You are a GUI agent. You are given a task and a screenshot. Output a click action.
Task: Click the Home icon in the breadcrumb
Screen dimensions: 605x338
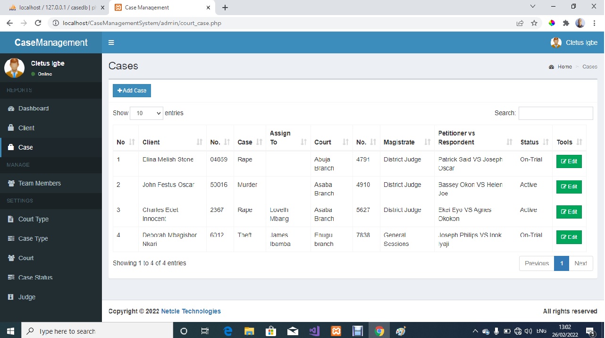551,67
